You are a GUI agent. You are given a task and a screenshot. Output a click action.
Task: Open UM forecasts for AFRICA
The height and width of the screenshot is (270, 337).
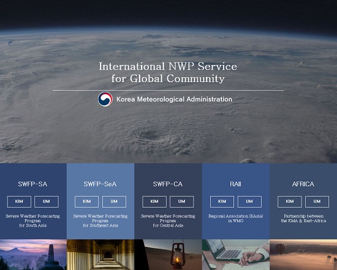317,201
